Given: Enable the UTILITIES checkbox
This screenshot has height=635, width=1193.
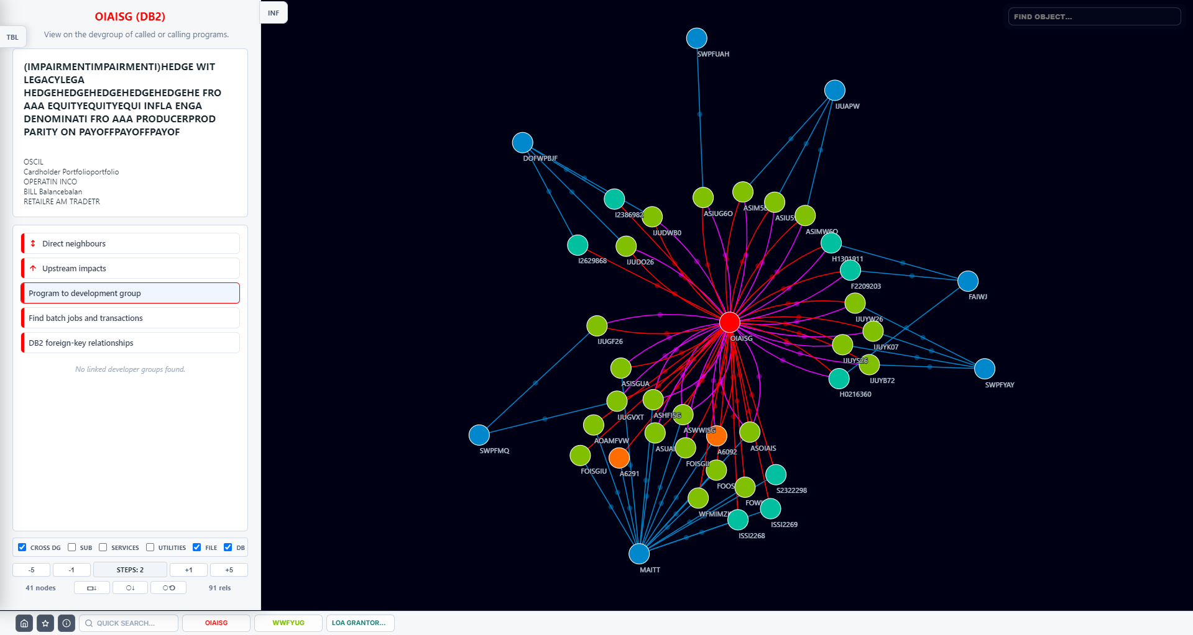Looking at the screenshot, I should (x=150, y=547).
